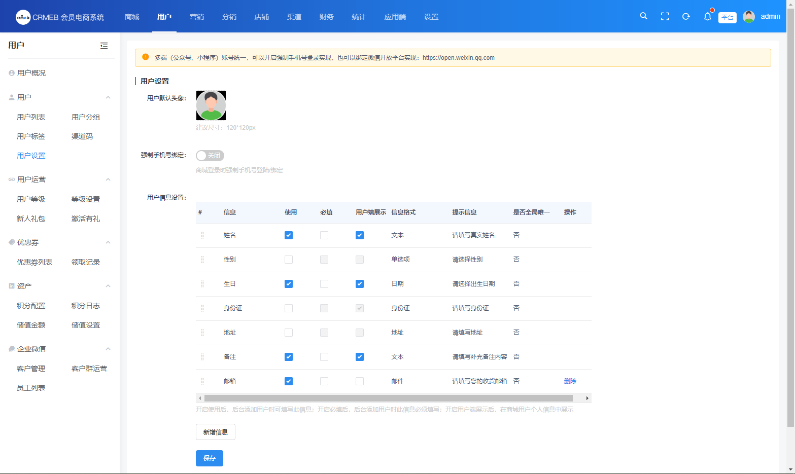
Task: Check the 必填 checkbox for 姓名
Action: pyautogui.click(x=324, y=235)
